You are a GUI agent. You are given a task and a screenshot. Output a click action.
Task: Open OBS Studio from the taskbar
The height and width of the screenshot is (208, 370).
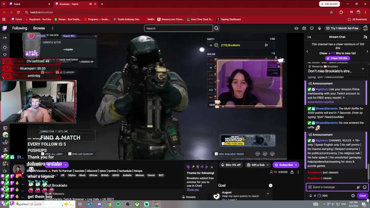(128, 204)
